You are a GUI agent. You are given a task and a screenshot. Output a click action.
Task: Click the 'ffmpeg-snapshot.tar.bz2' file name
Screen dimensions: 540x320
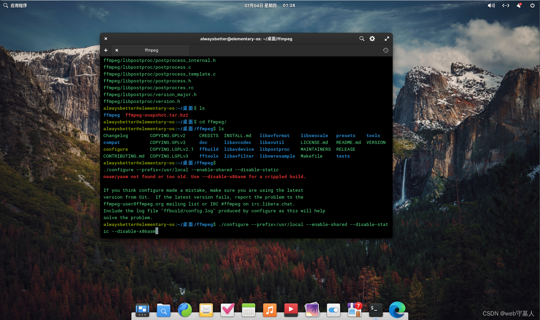(x=157, y=115)
